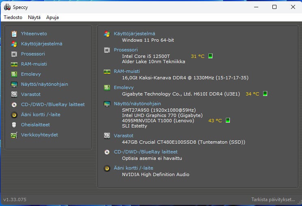Viewport: 302px width, 206px height.
Task: Click NVIDIA High Definition Audio text
Action: [x=156, y=174]
